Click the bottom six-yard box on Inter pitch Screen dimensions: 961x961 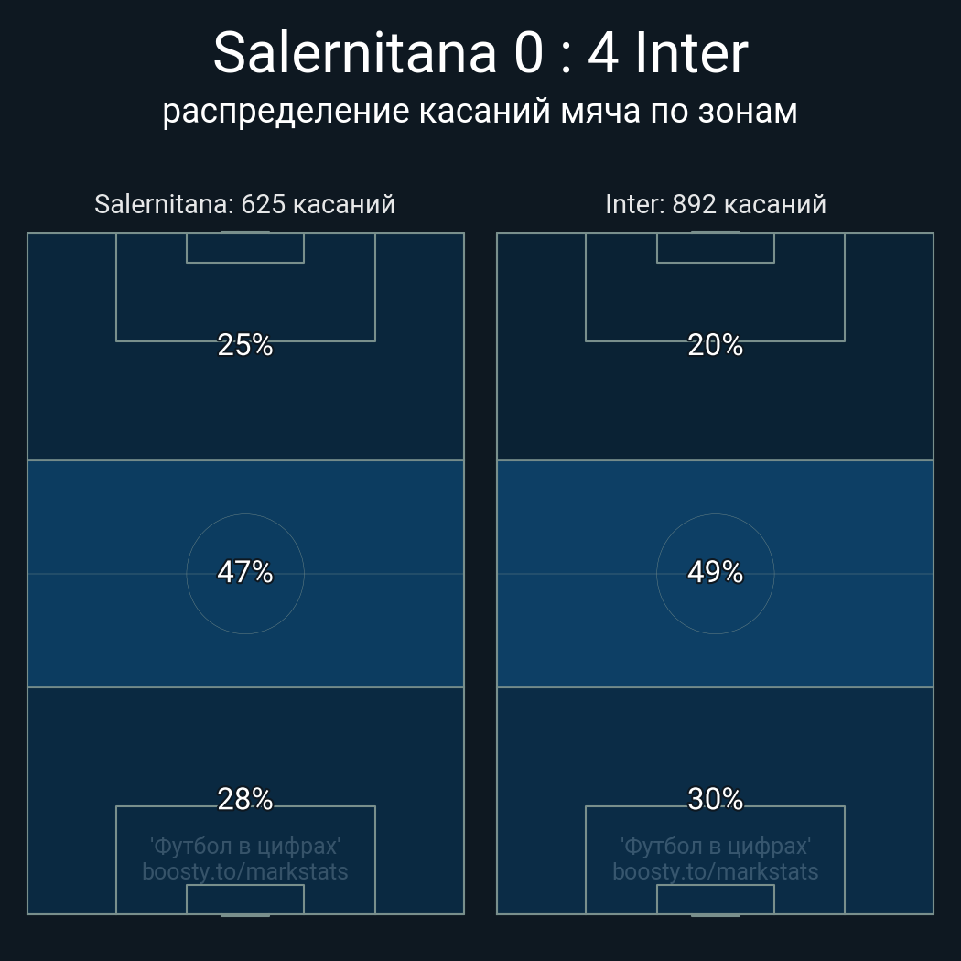click(716, 900)
